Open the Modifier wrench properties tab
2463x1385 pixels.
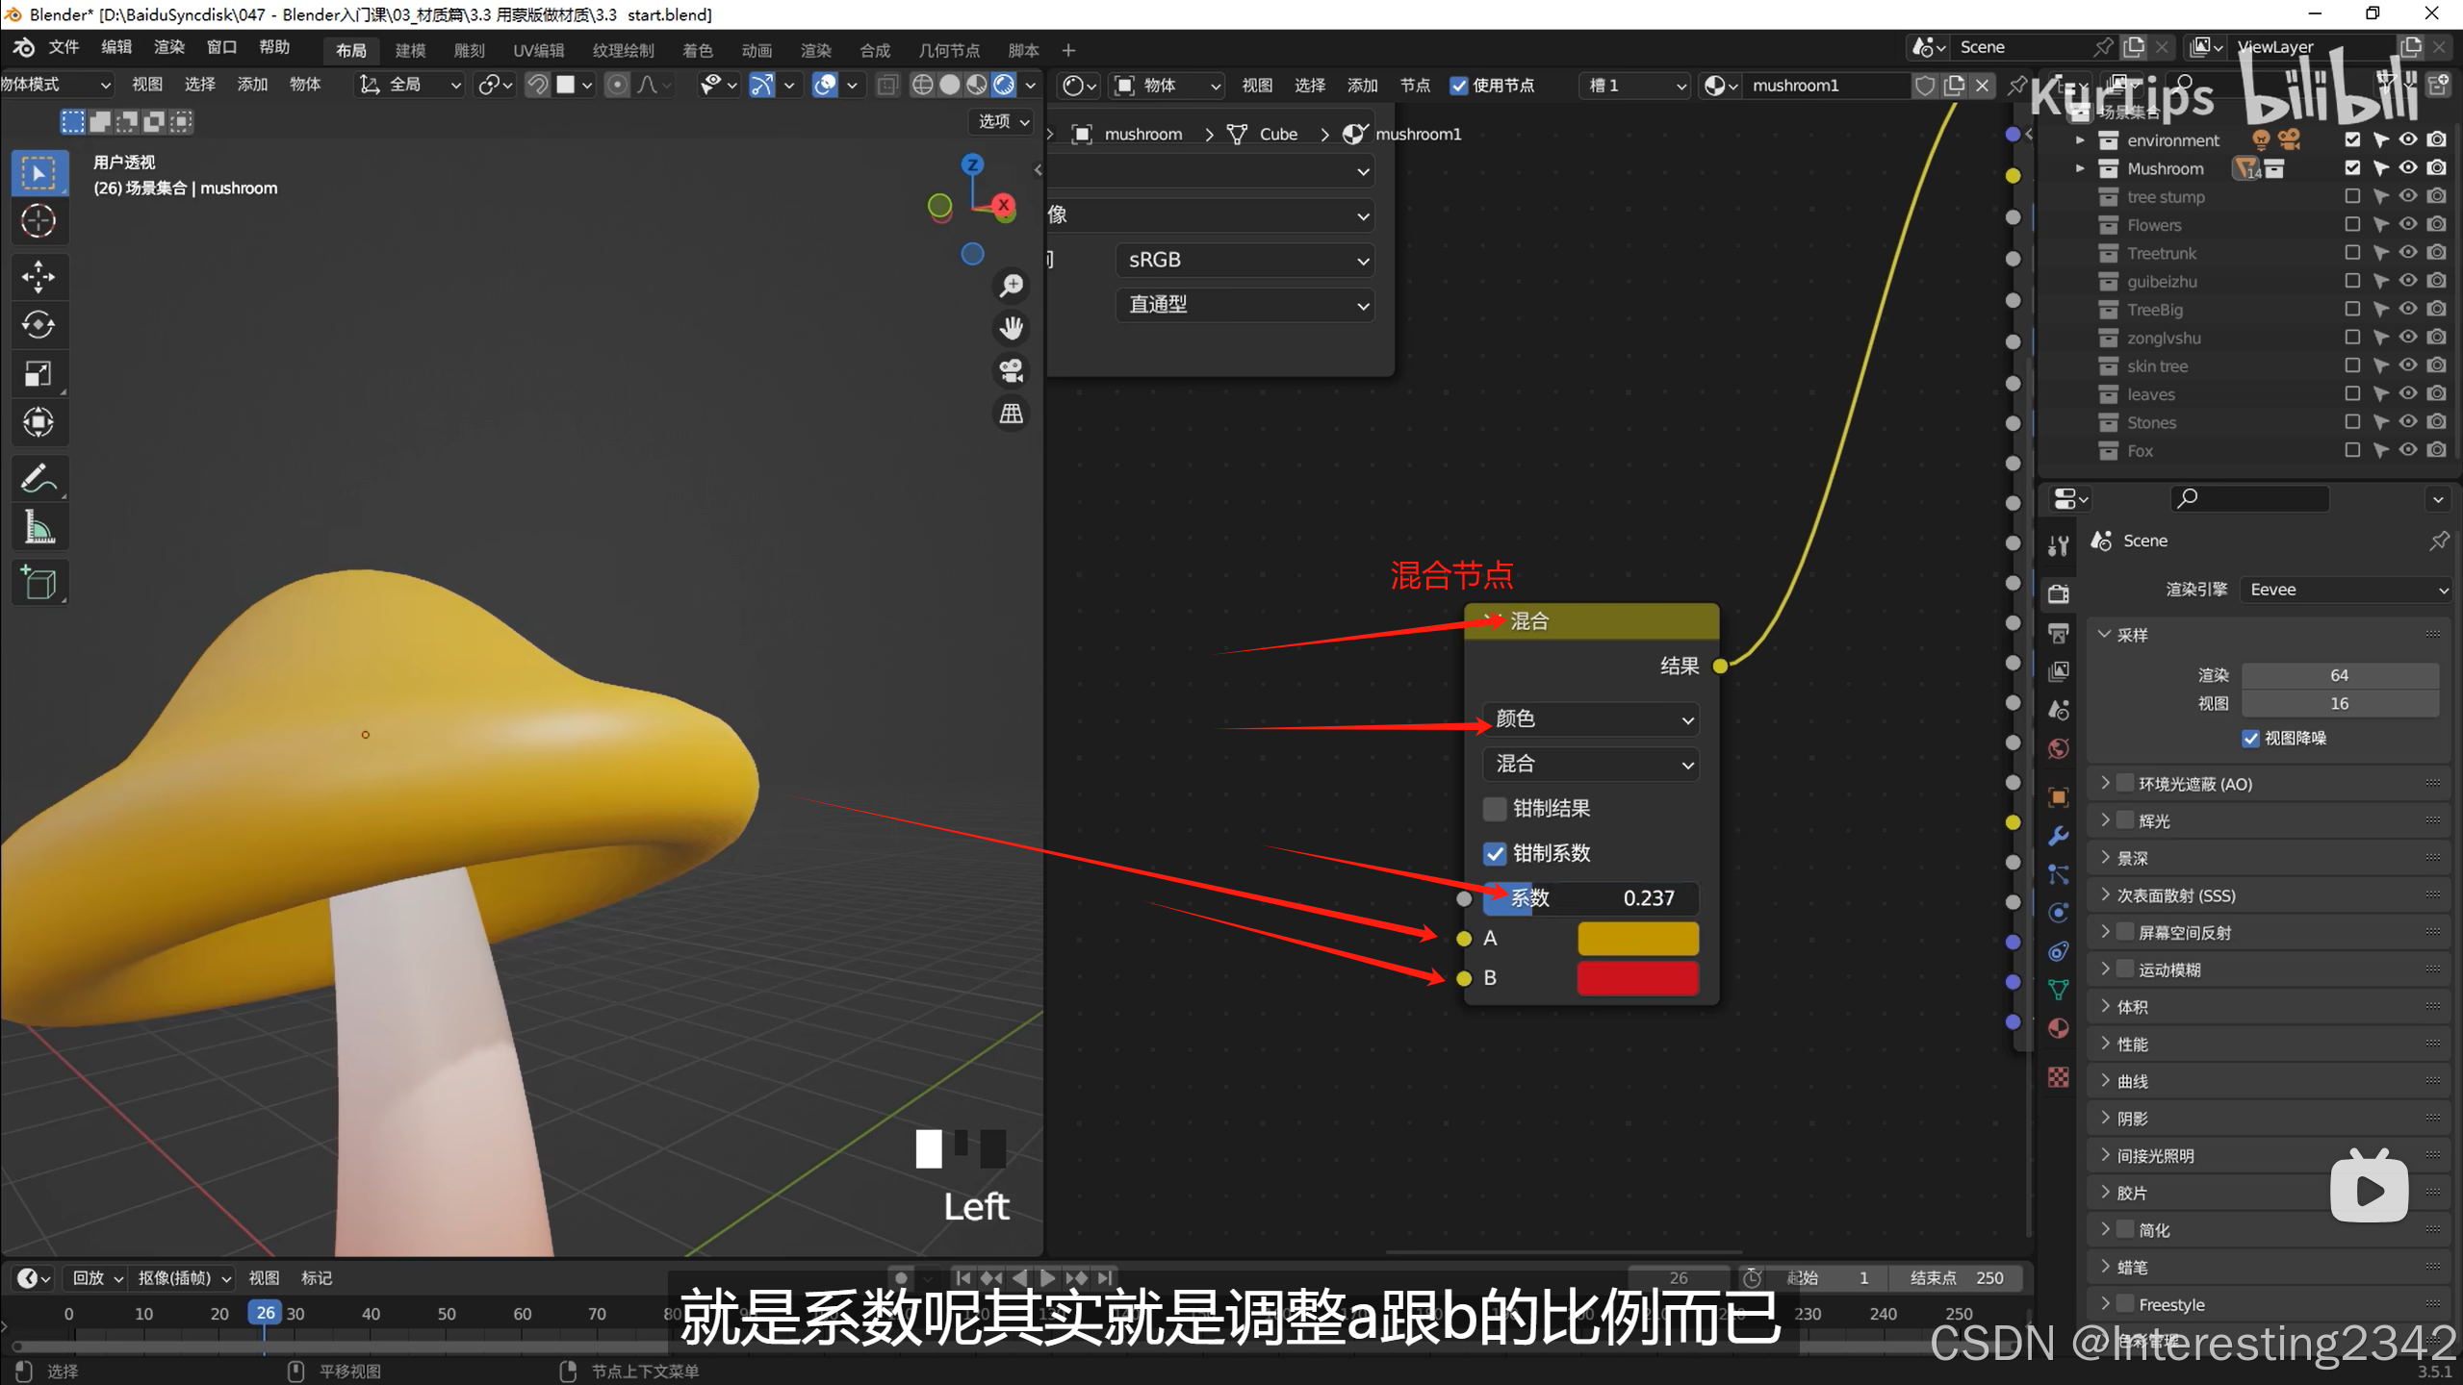tap(2058, 836)
